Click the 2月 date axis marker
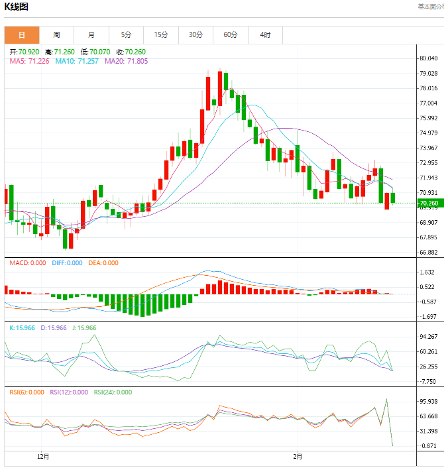This screenshot has height=468, width=444. tap(298, 457)
